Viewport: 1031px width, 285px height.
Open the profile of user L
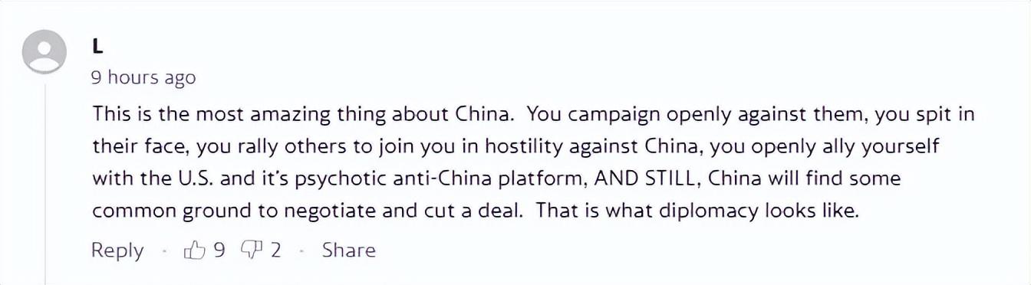(97, 47)
